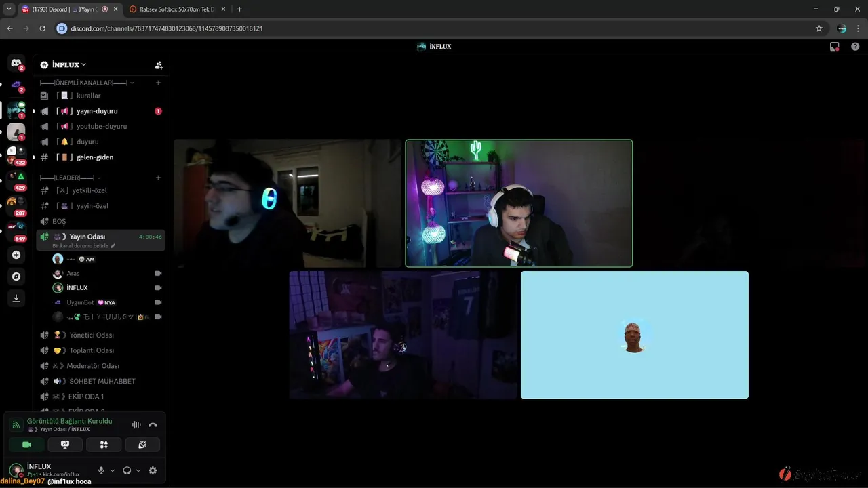Screen dimensions: 868x488
Task: Bookmark this page with the star icon
Action: (x=819, y=28)
